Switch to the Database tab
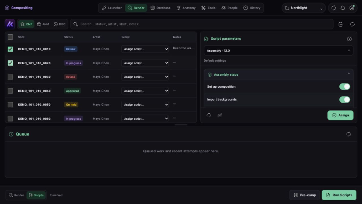Screen dimensions: 362x204 [160, 8]
